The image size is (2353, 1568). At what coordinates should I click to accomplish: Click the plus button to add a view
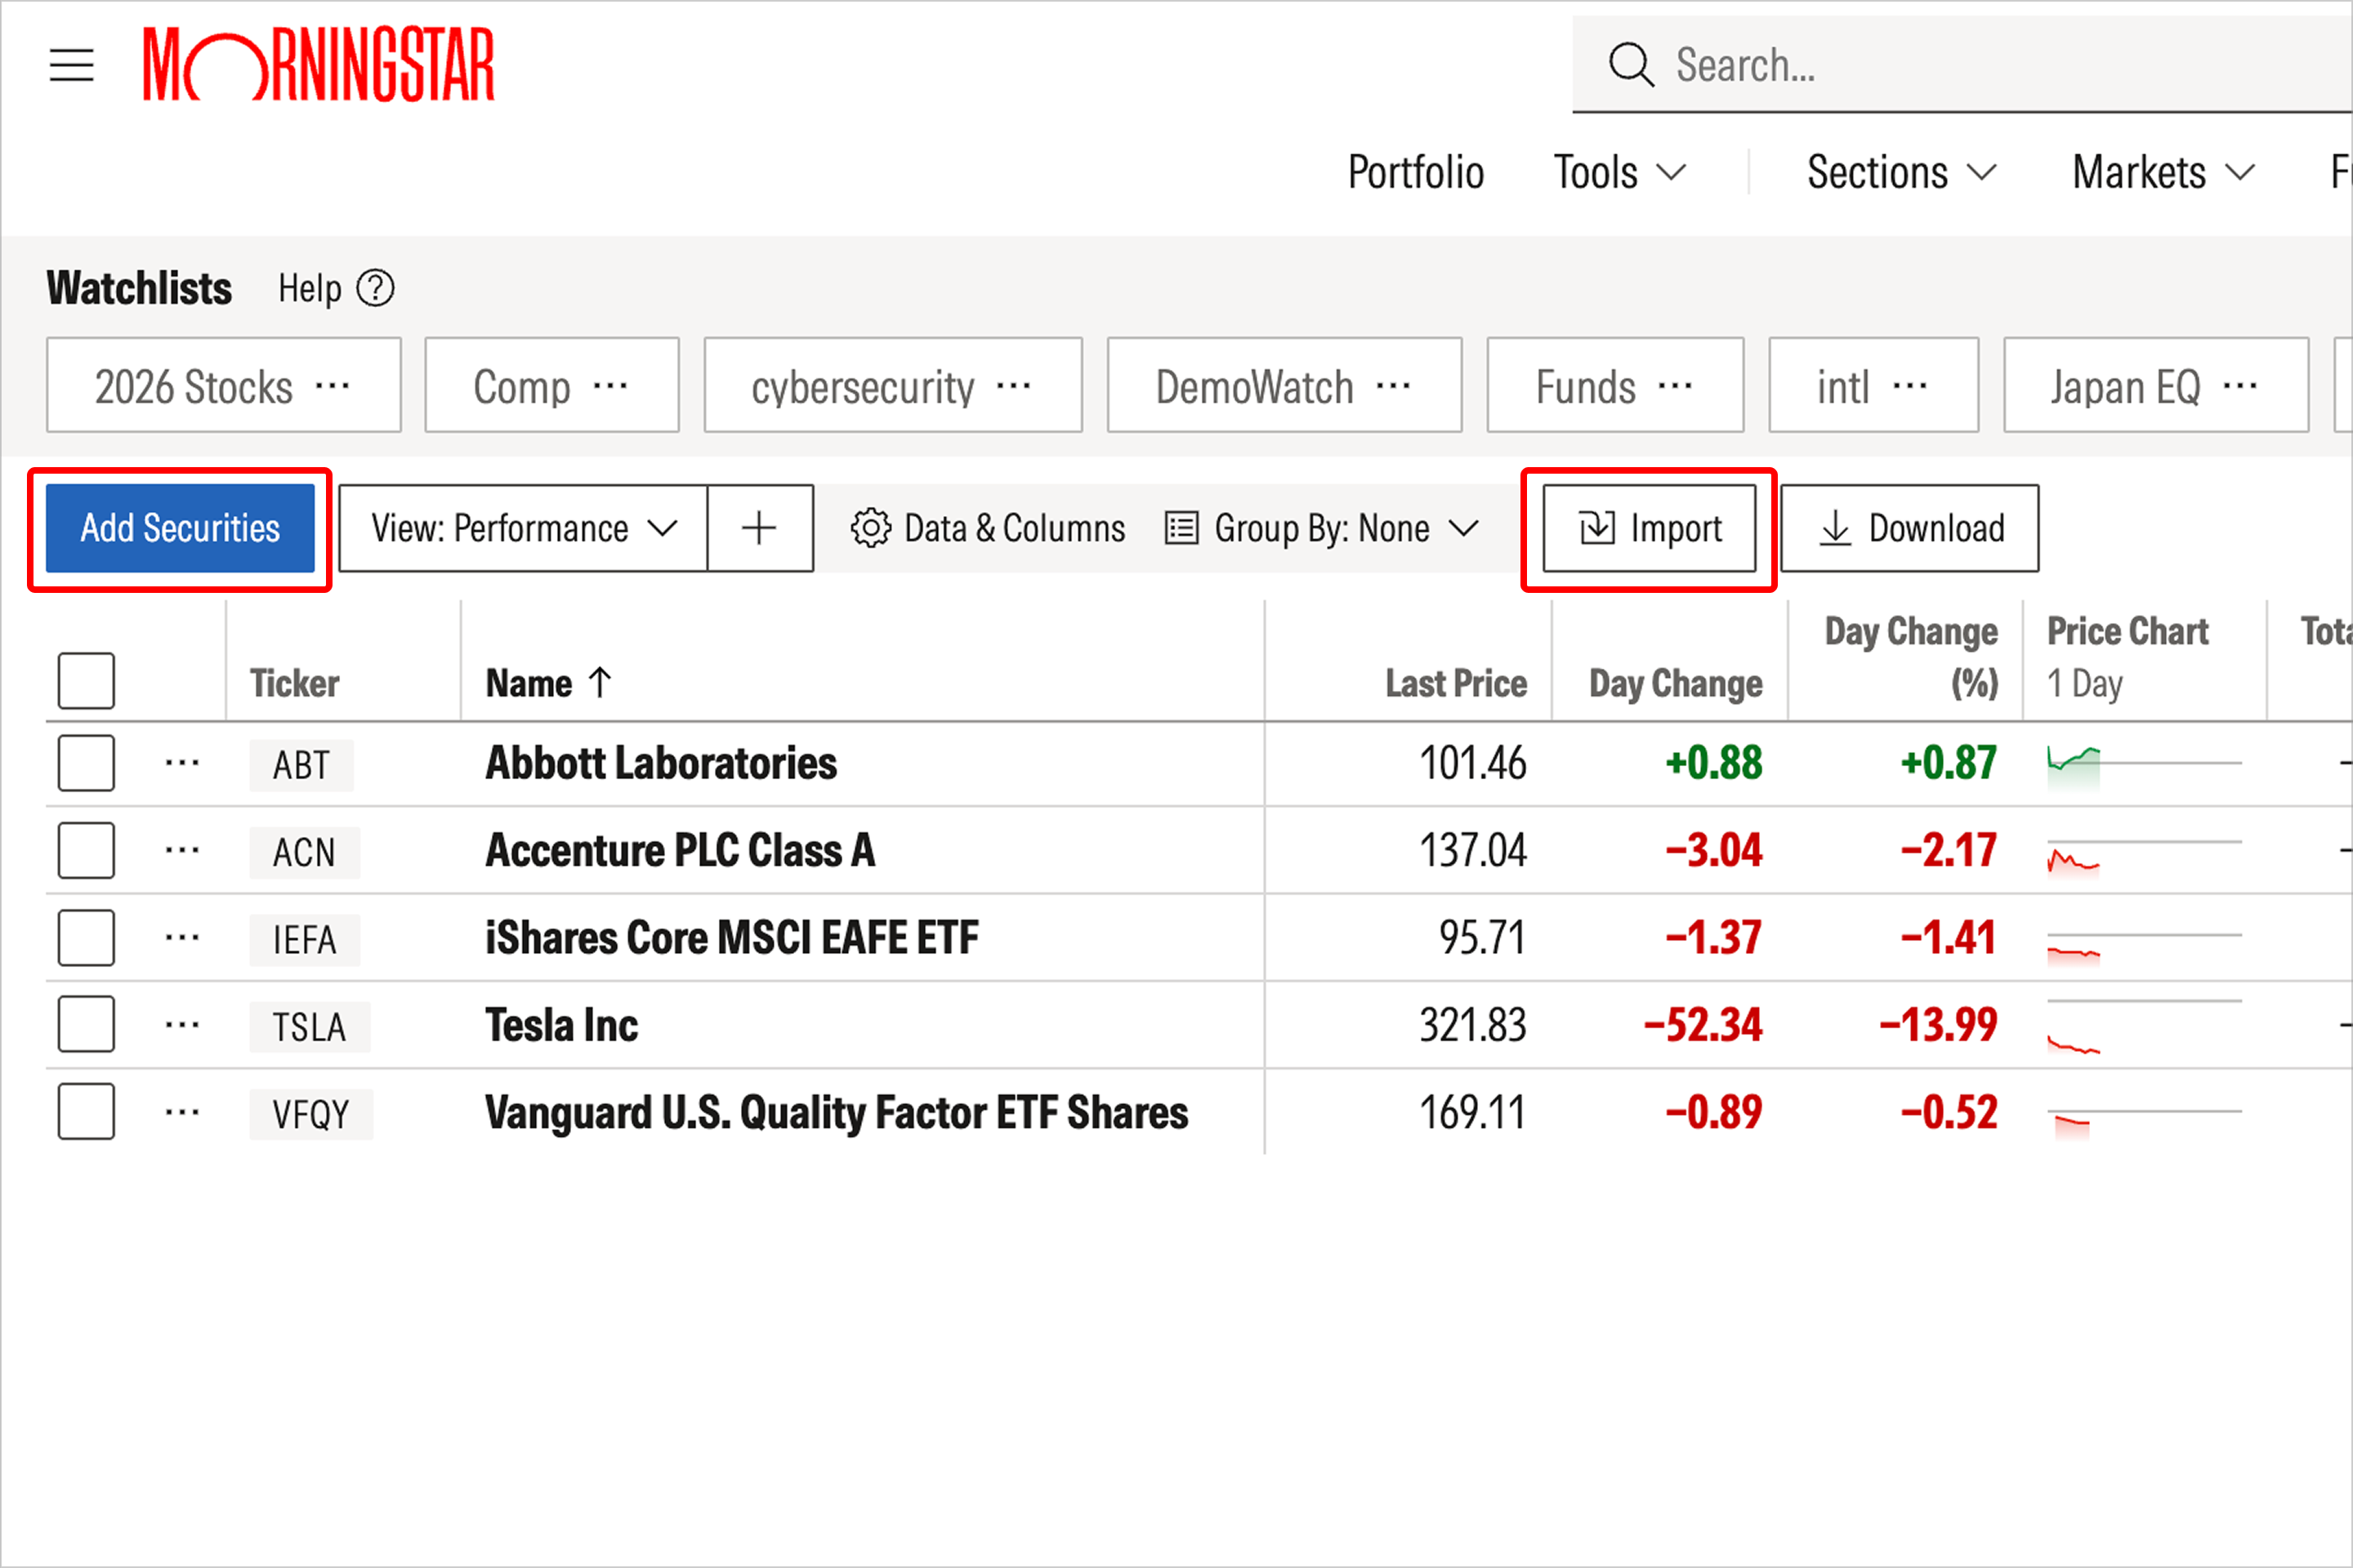point(759,528)
